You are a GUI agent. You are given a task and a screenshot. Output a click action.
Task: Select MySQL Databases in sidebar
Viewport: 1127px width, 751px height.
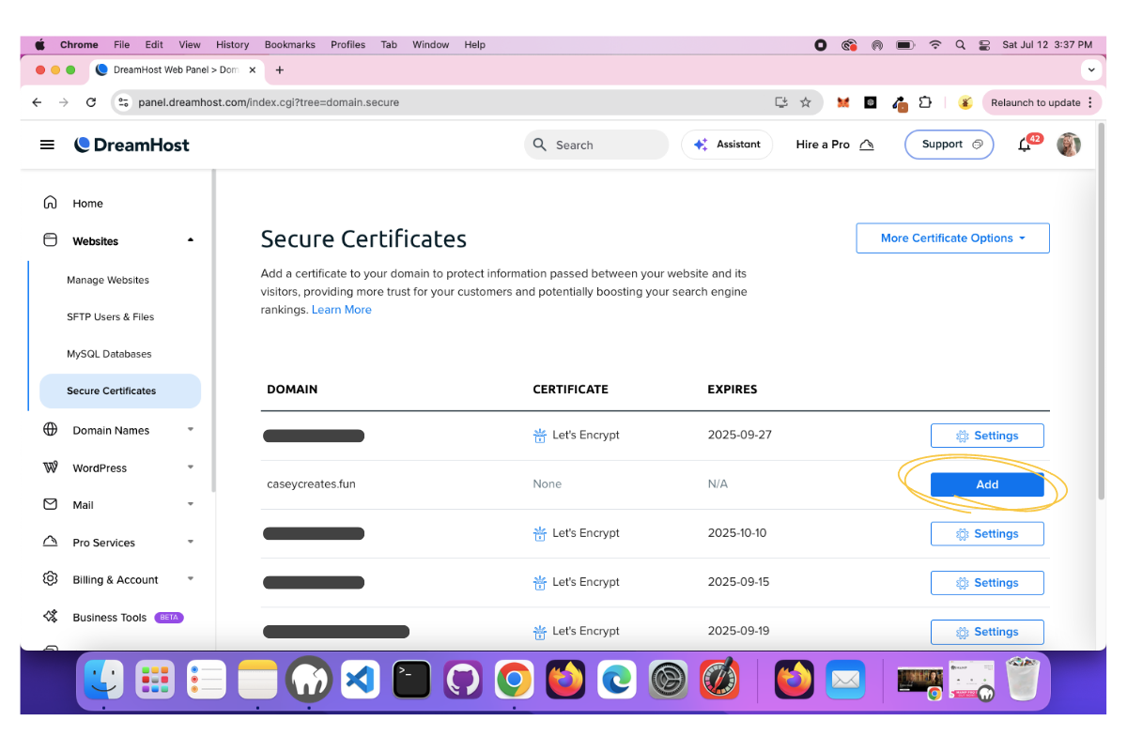click(109, 354)
